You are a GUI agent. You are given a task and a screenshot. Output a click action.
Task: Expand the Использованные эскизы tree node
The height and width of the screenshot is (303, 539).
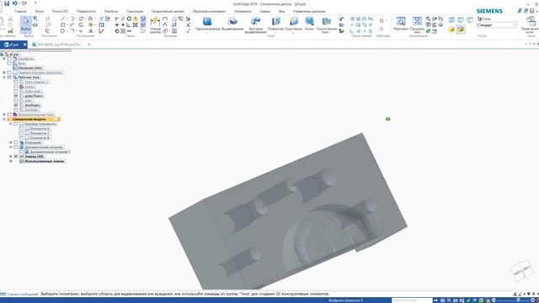click(11, 161)
